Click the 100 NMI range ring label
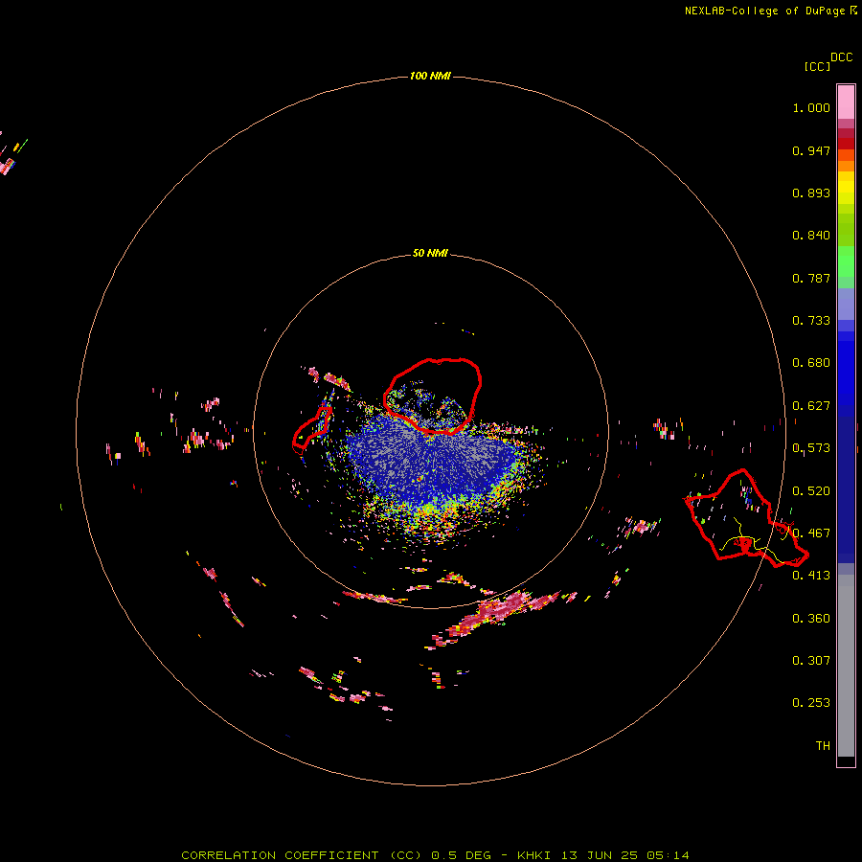The image size is (862, 862). pos(430,76)
